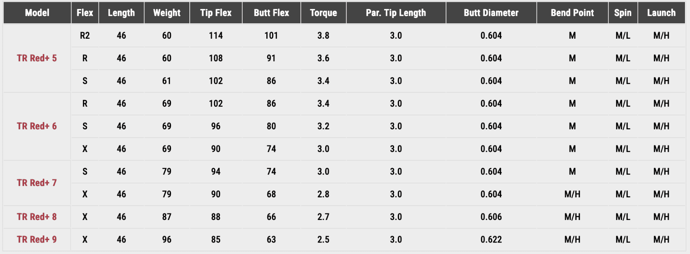Click the Length column header
Image resolution: width=690 pixels, height=254 pixels.
(121, 13)
